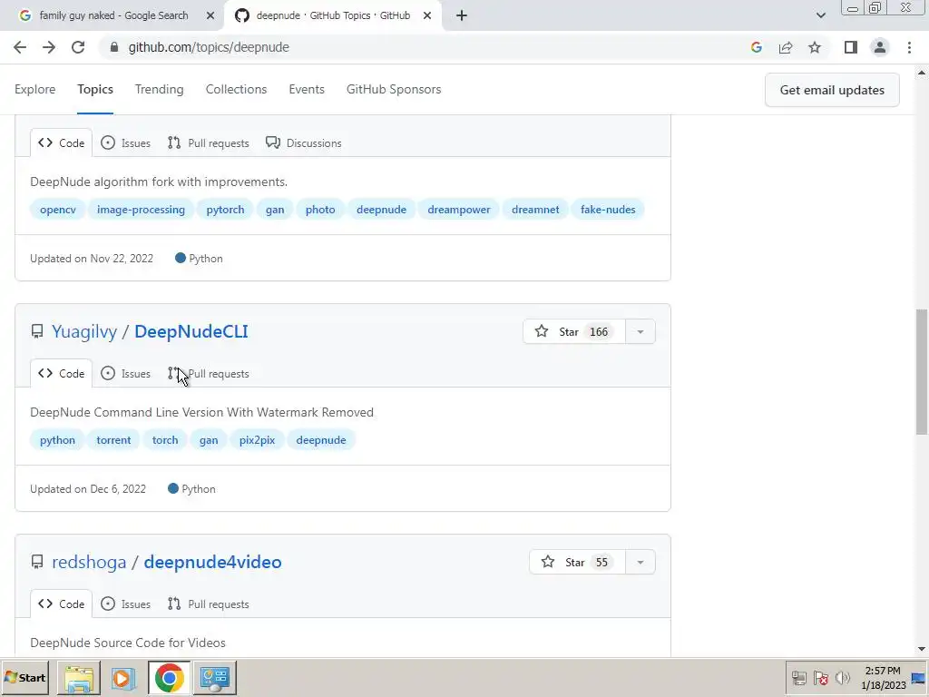Viewport: 929px width, 697px height.
Task: Share this page using the share icon
Action: [786, 47]
